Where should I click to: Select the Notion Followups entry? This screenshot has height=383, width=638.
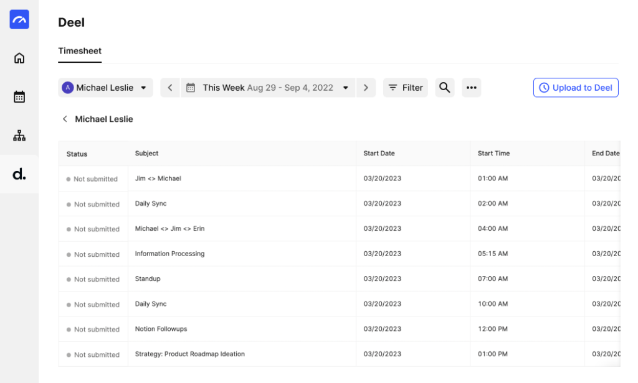point(161,329)
